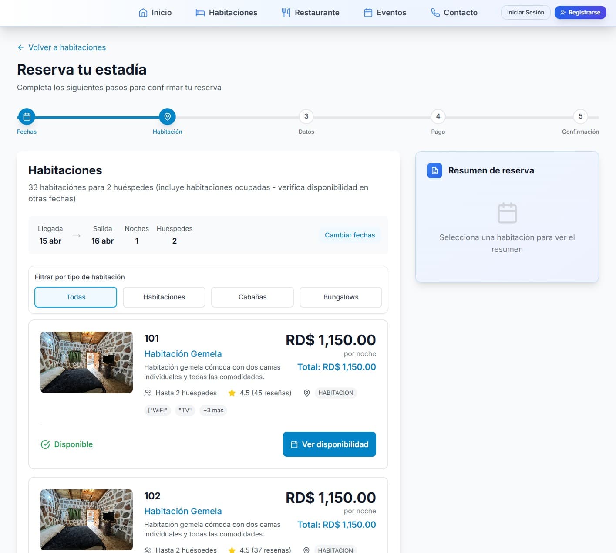Click the green Disponible check icon
Screen dimensions: 616x553
coord(45,444)
